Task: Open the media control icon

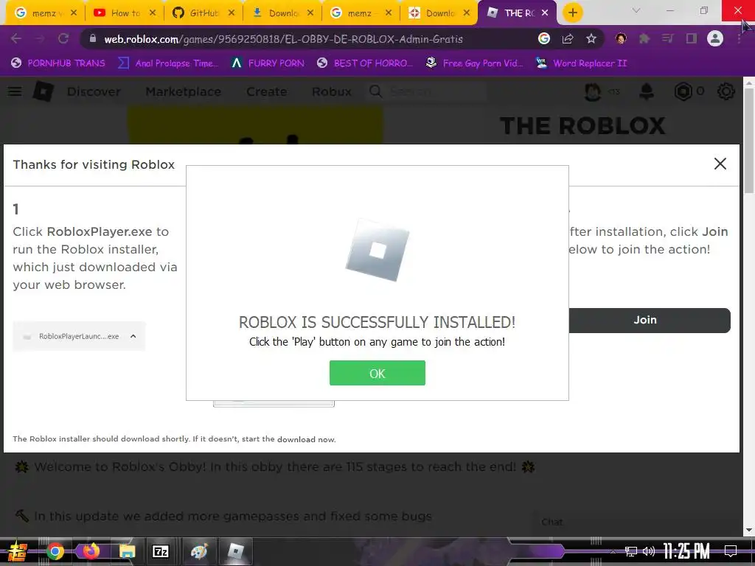Action: (667, 38)
